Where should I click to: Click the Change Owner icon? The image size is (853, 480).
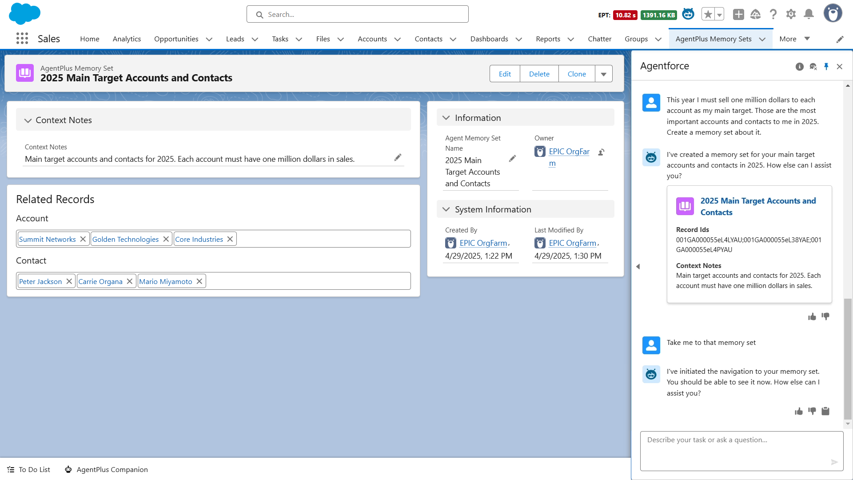click(x=601, y=152)
